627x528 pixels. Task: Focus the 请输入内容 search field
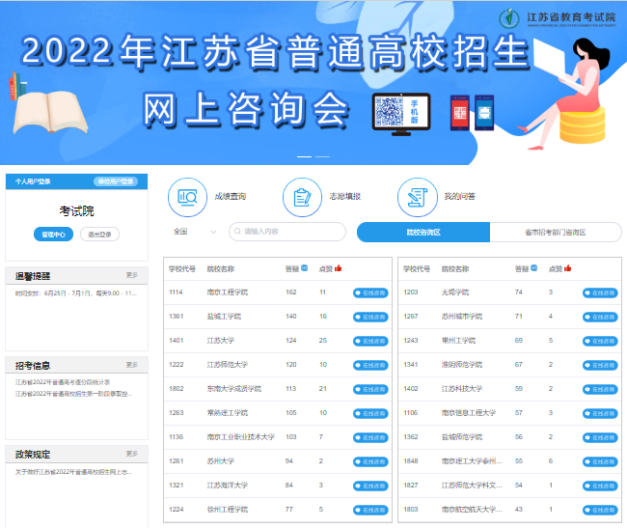[287, 232]
